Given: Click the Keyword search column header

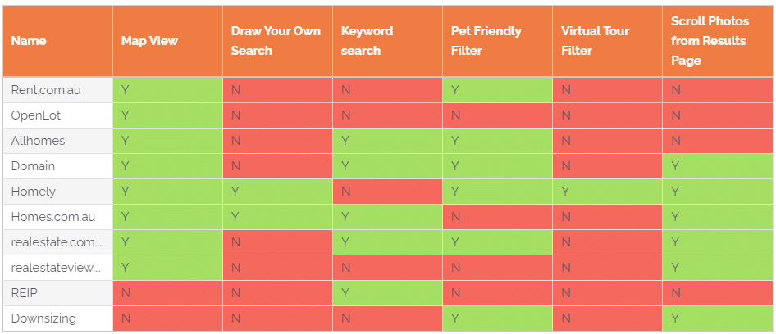Looking at the screenshot, I should pyautogui.click(x=387, y=41).
